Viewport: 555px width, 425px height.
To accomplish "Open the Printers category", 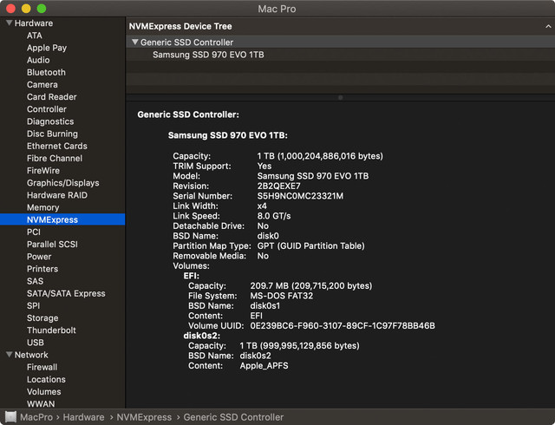I will pyautogui.click(x=42, y=269).
